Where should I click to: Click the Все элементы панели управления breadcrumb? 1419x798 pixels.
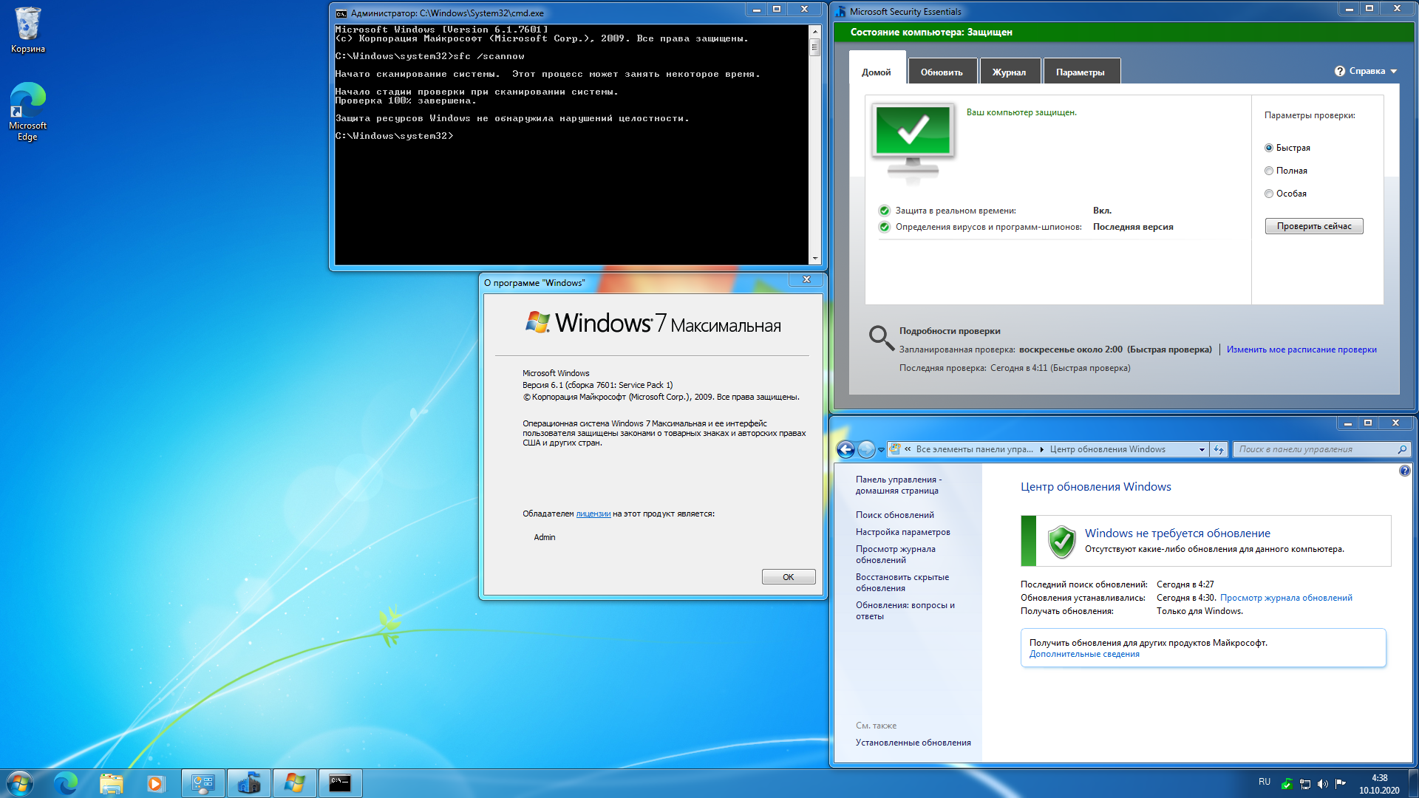(x=974, y=449)
